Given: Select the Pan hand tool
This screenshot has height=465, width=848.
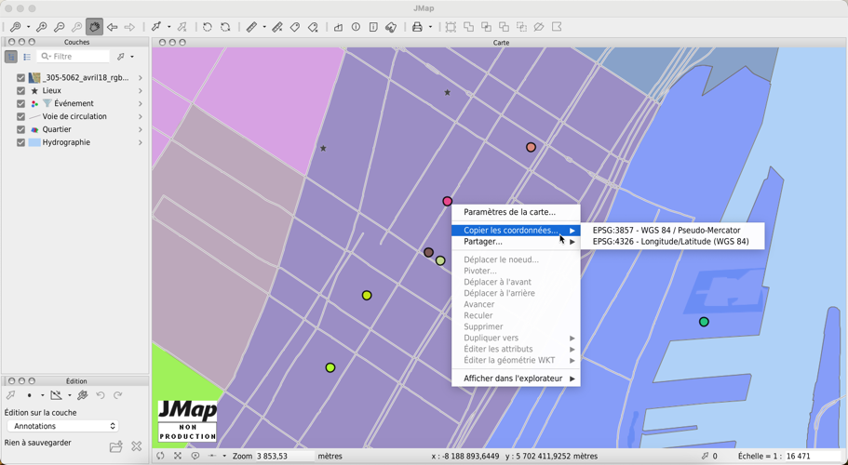Looking at the screenshot, I should (94, 27).
